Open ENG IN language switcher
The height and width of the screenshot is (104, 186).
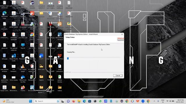pyautogui.click(x=163, y=101)
